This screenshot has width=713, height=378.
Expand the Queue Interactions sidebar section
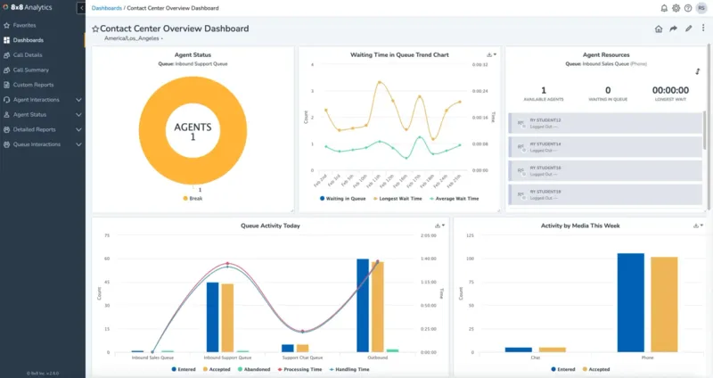[78, 144]
